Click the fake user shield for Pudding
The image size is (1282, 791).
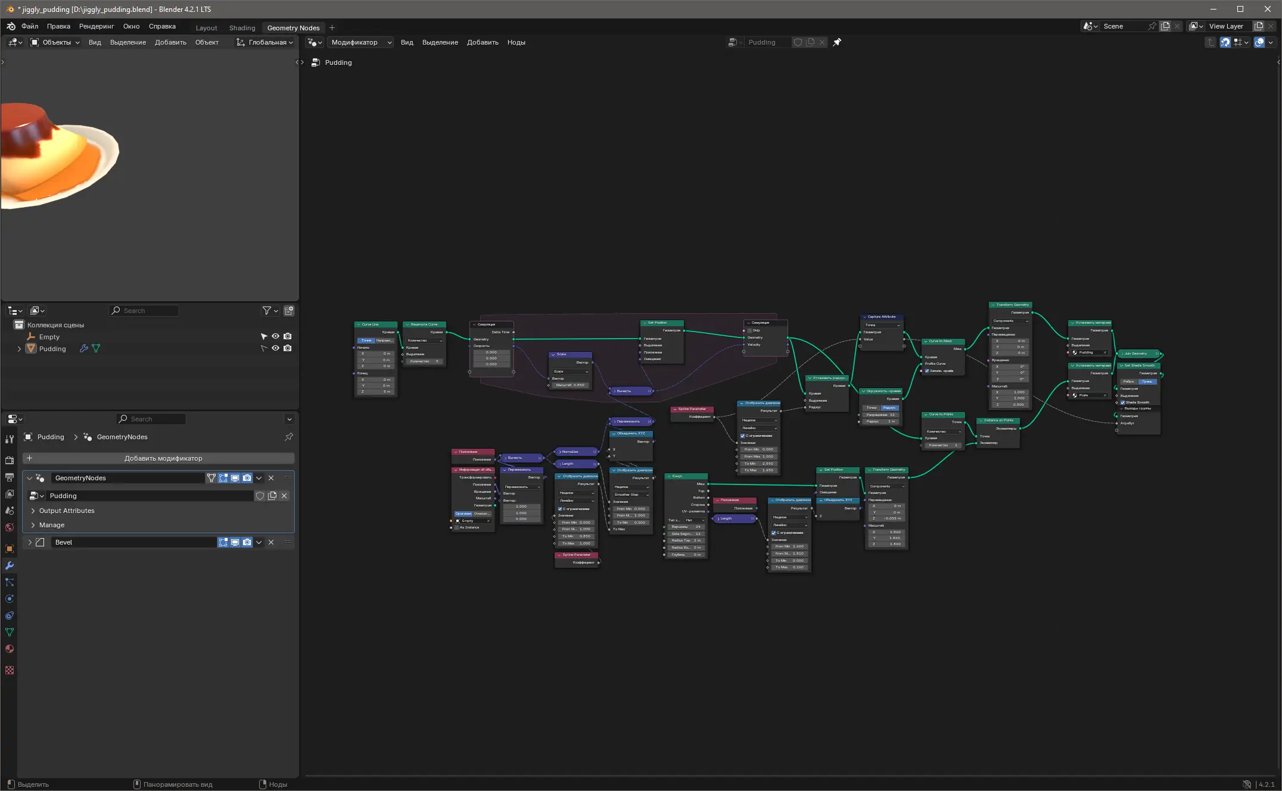pyautogui.click(x=260, y=496)
